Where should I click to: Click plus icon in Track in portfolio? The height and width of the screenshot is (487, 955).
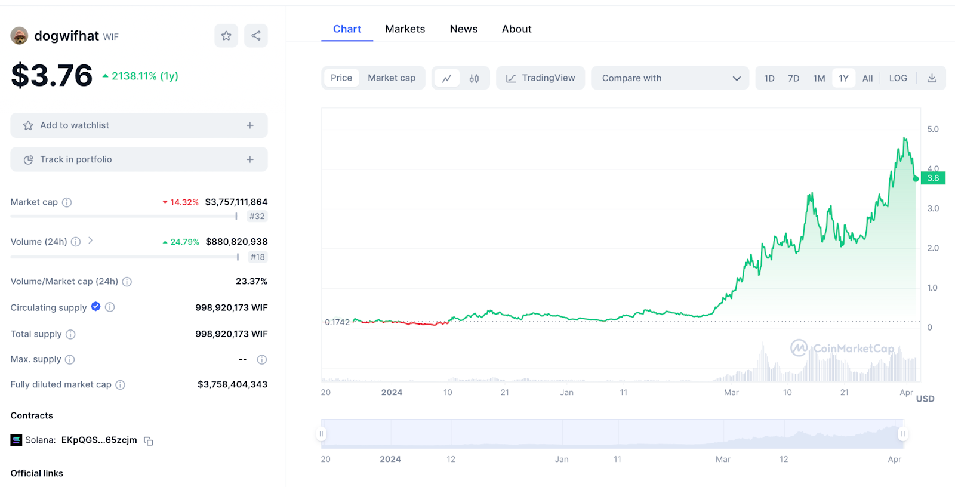250,159
